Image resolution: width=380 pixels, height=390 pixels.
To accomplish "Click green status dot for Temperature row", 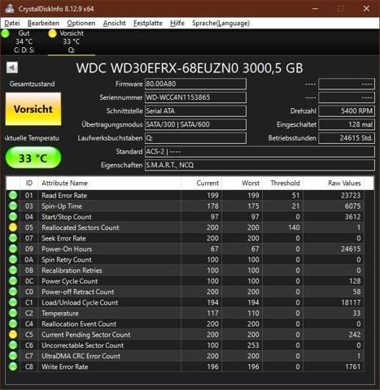I will [13, 313].
